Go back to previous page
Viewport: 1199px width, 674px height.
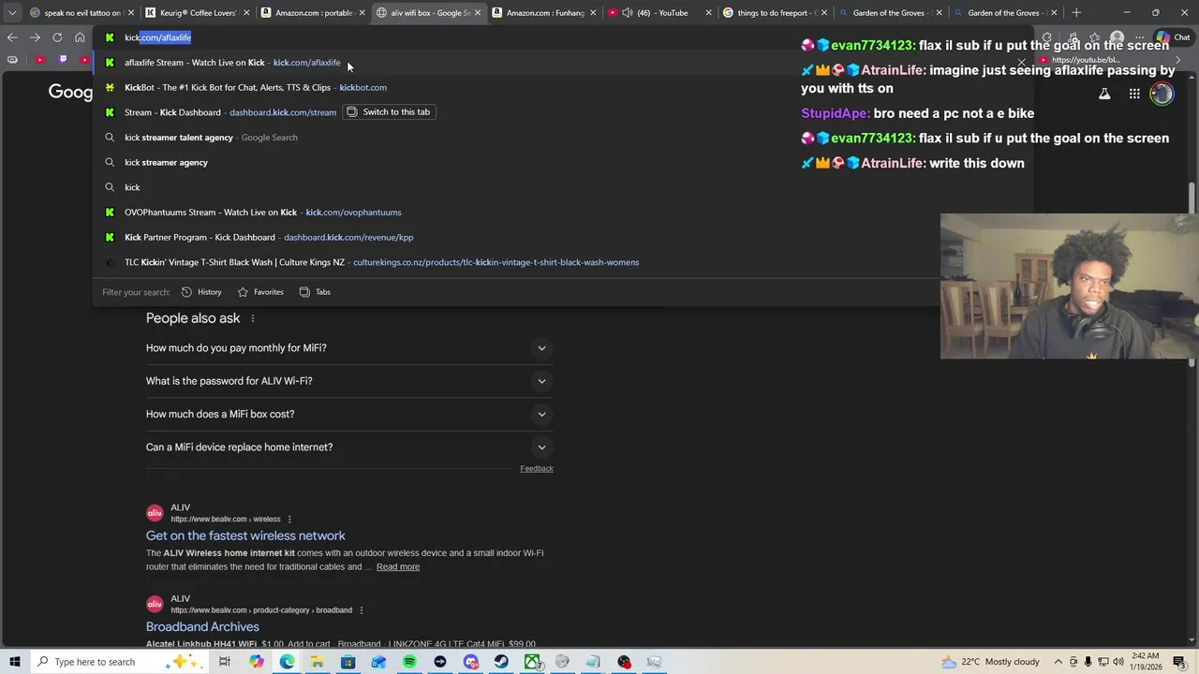pos(12,37)
